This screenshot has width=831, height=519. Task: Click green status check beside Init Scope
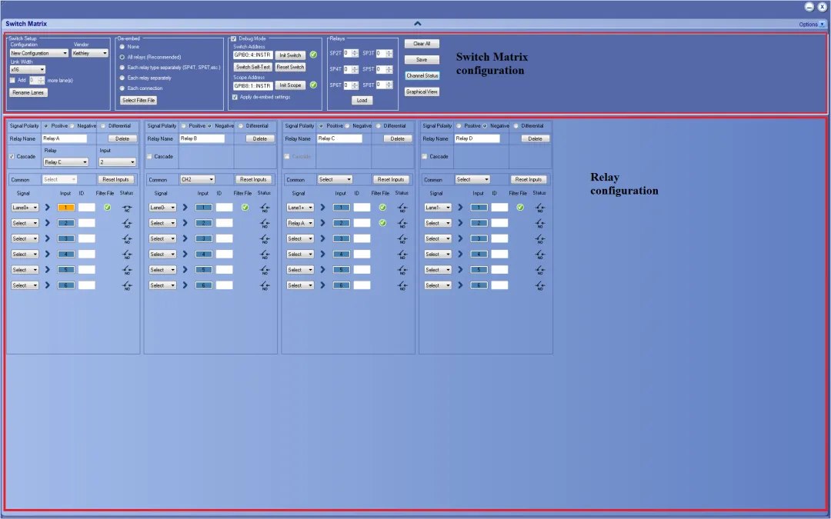point(313,85)
